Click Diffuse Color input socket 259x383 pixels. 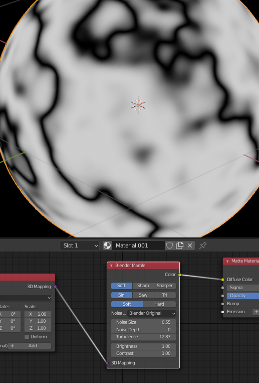222,280
